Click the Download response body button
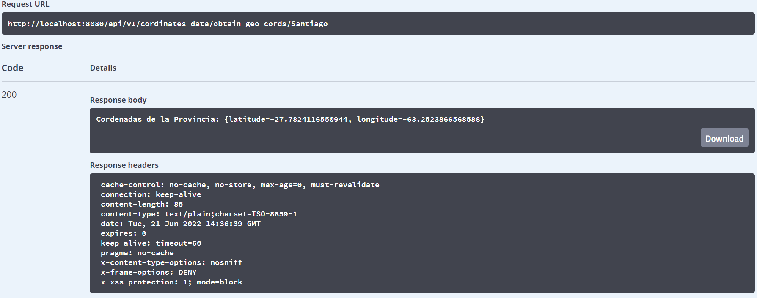This screenshot has height=298, width=757. point(724,138)
